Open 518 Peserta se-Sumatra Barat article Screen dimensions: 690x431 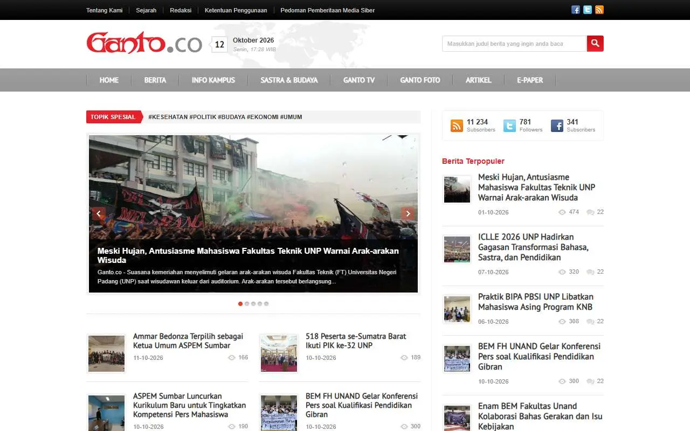pyautogui.click(x=356, y=341)
